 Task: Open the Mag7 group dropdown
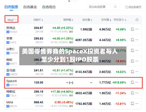[x=12, y=20]
